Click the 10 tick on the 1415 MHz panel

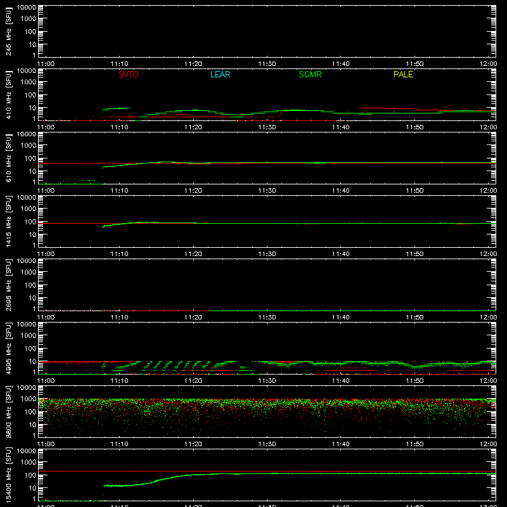pyautogui.click(x=32, y=234)
